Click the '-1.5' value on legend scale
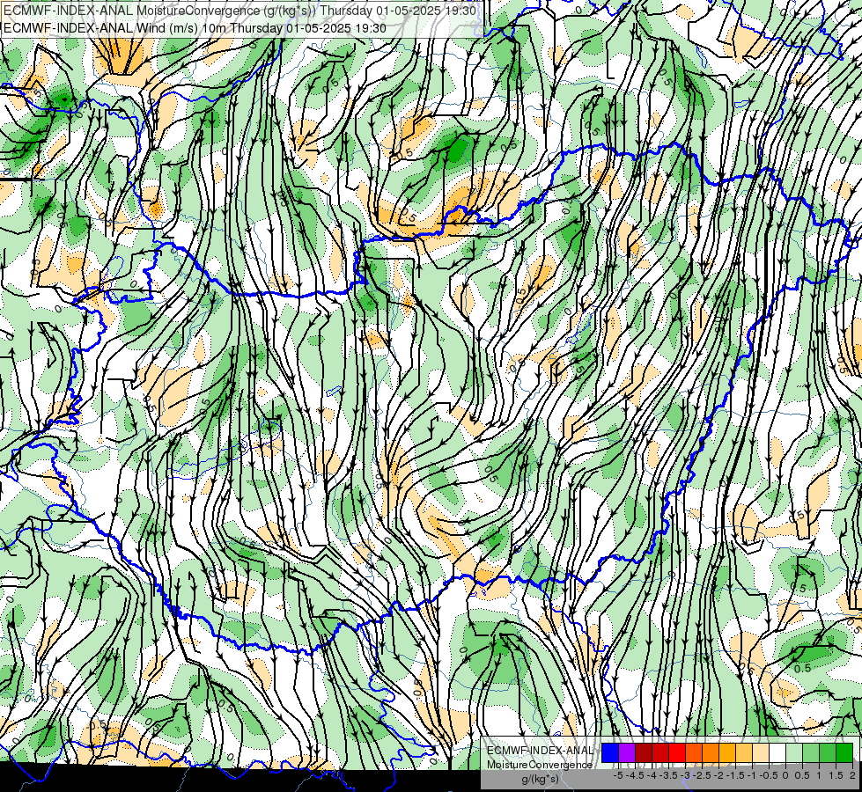The height and width of the screenshot is (792, 862). (735, 775)
